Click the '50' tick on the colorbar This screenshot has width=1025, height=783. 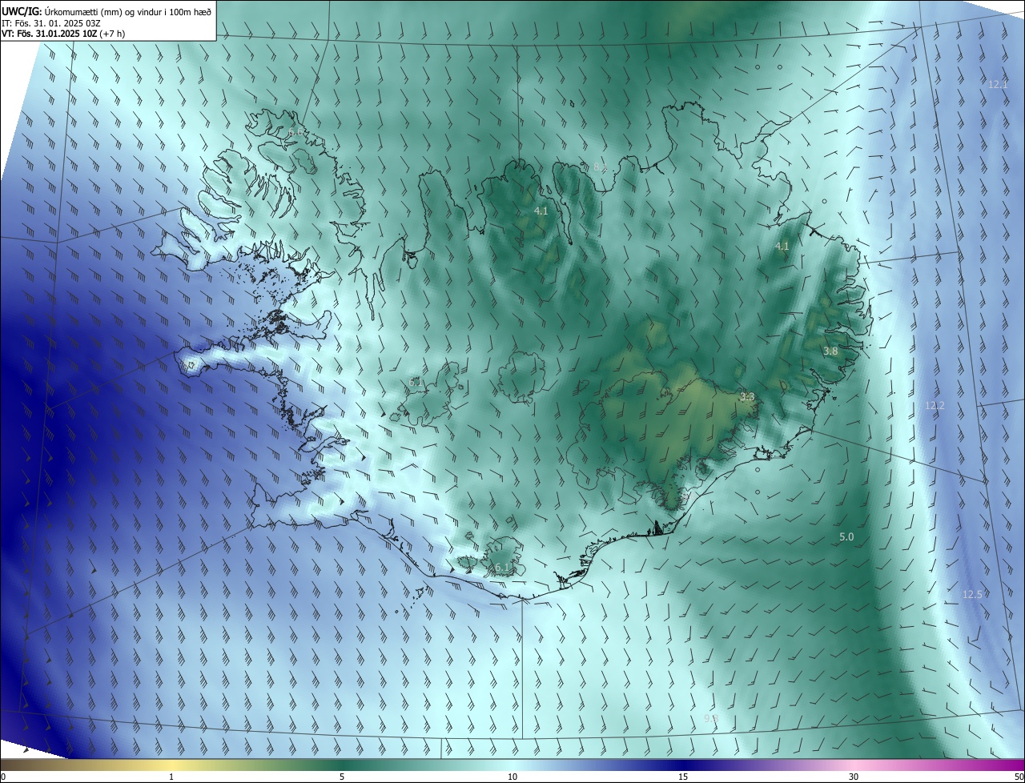click(x=1019, y=777)
